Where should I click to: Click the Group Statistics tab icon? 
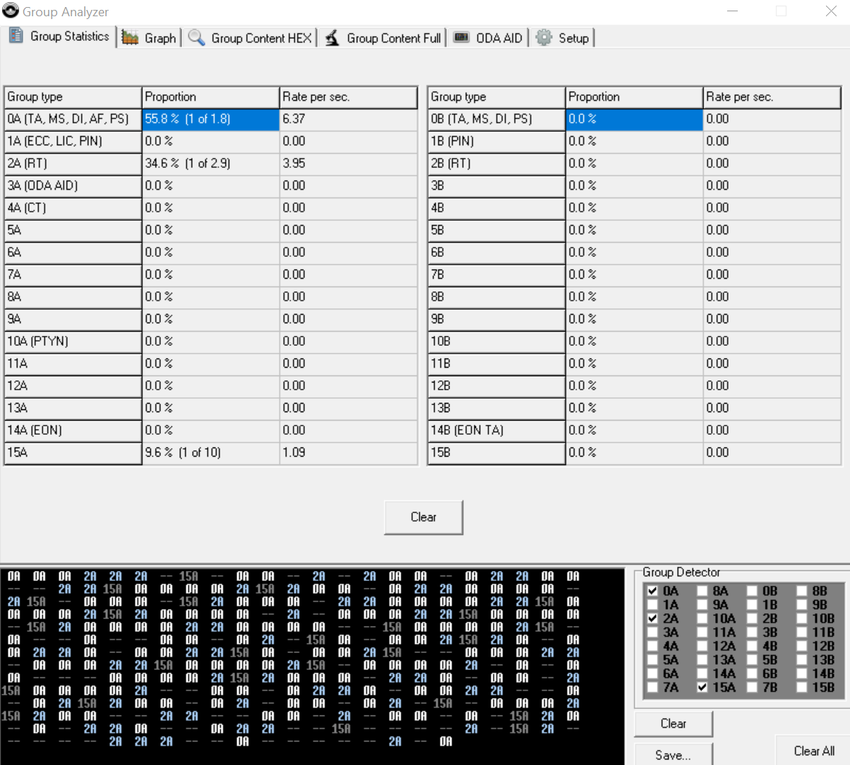click(16, 36)
